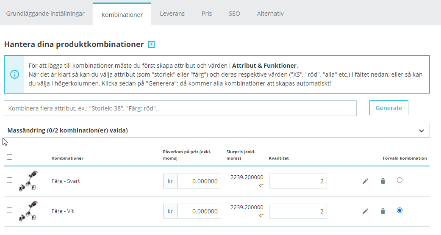Check the Färg - Vit row checkbox
Image resolution: width=441 pixels, height=235 pixels.
(x=10, y=210)
